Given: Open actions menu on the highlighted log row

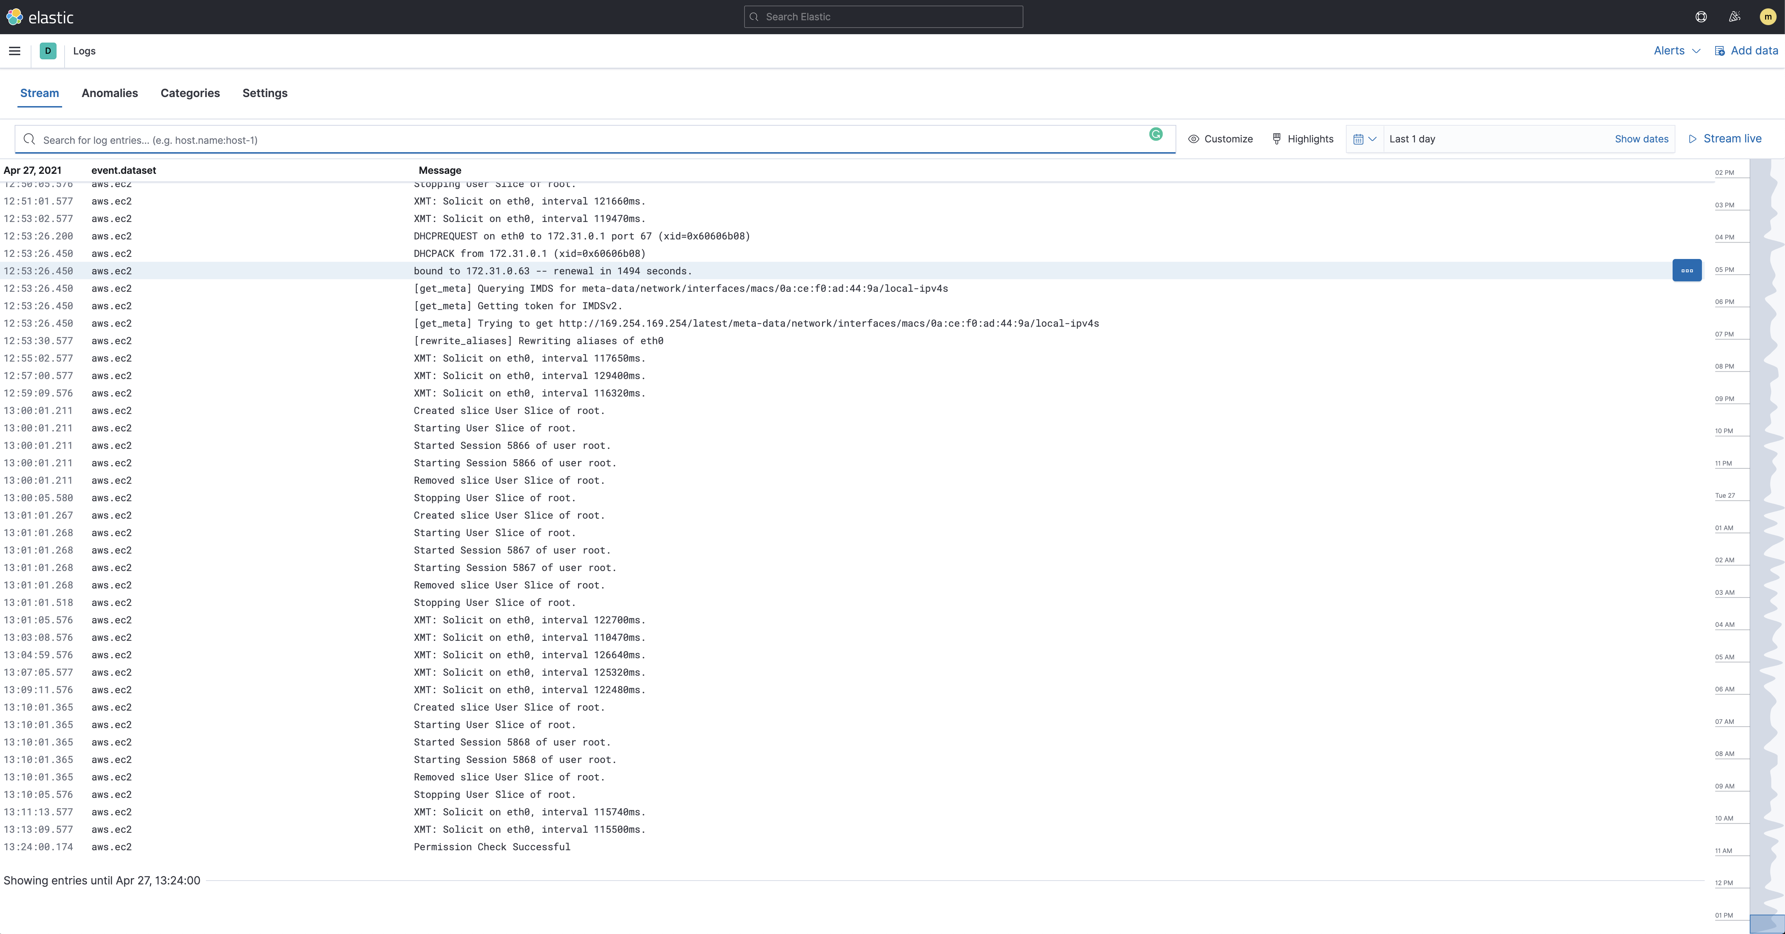Looking at the screenshot, I should tap(1687, 270).
